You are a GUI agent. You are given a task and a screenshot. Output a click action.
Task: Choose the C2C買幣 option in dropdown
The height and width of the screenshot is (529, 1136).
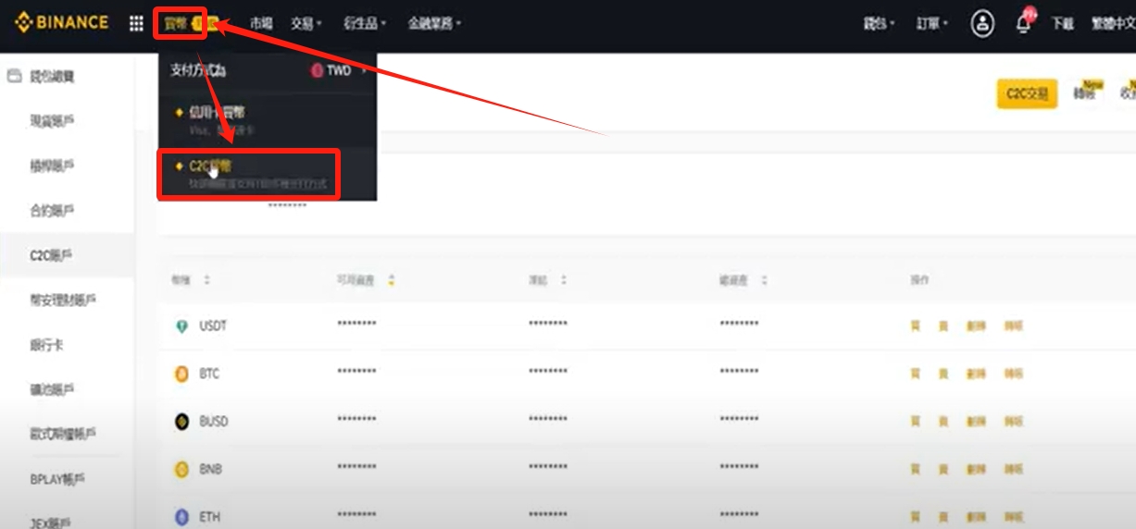pos(268,174)
